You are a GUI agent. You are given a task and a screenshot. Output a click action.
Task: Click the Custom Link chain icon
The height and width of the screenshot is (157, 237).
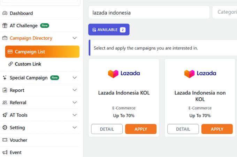(x=10, y=64)
